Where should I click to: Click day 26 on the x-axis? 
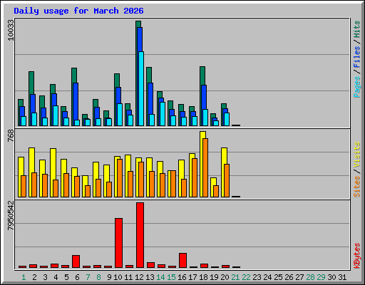(x=289, y=277)
